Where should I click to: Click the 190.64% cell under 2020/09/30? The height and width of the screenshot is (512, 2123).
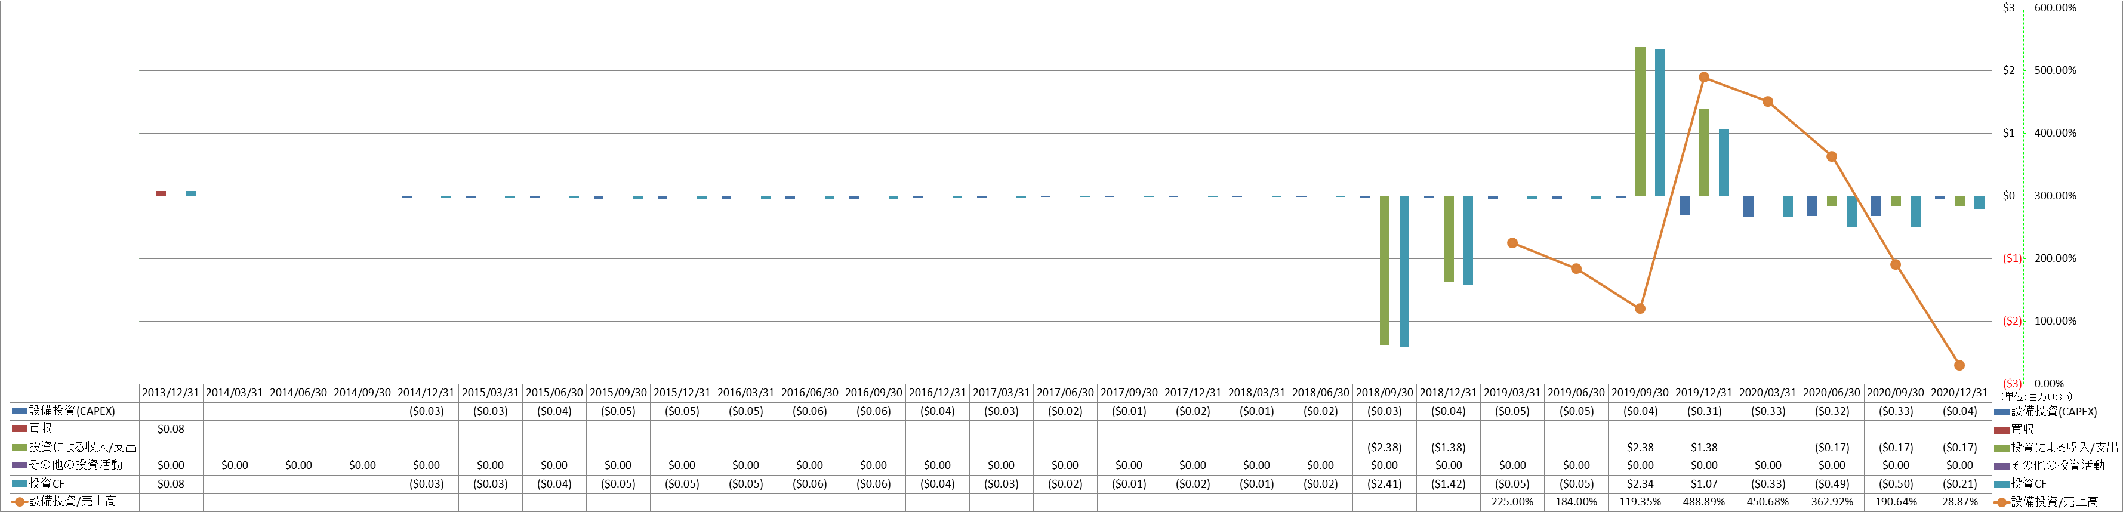point(1896,501)
